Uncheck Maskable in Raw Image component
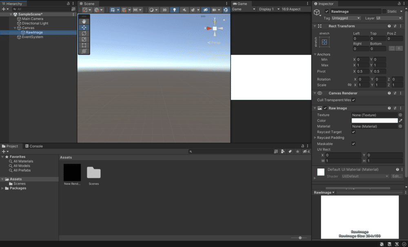The height and width of the screenshot is (247, 408). (353, 143)
